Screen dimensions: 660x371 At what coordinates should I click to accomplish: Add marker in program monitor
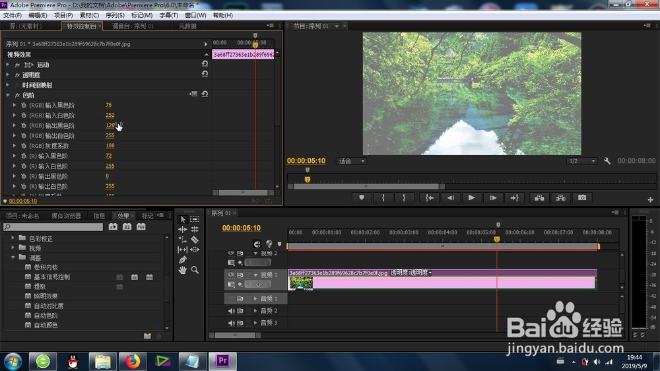tap(362, 197)
